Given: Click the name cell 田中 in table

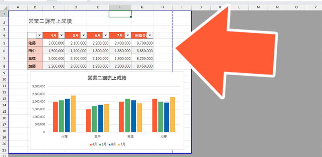Looking at the screenshot, I should [x=35, y=51].
